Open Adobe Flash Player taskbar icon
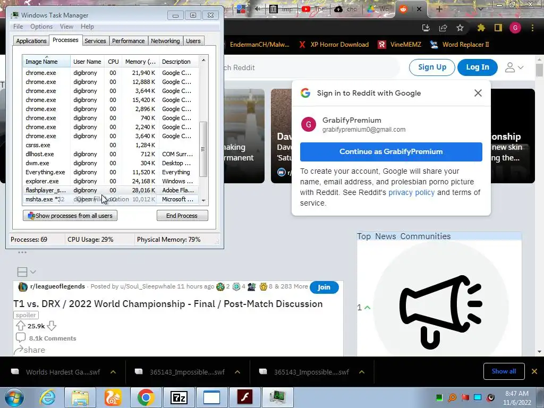 tap(245, 397)
